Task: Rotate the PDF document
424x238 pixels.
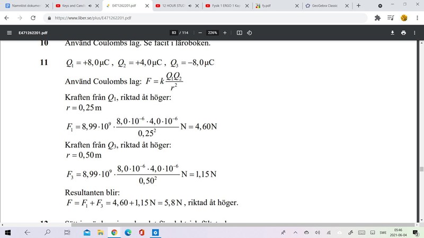Action: pos(249,32)
